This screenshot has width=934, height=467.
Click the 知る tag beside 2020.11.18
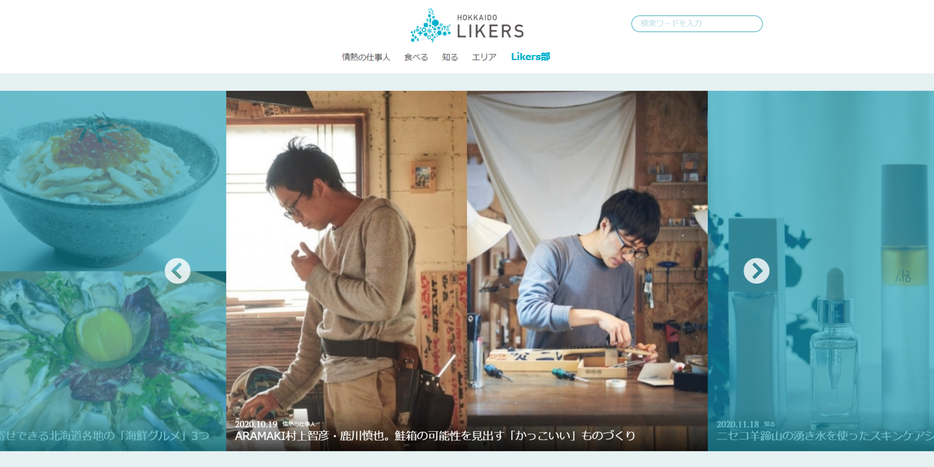pos(770,424)
